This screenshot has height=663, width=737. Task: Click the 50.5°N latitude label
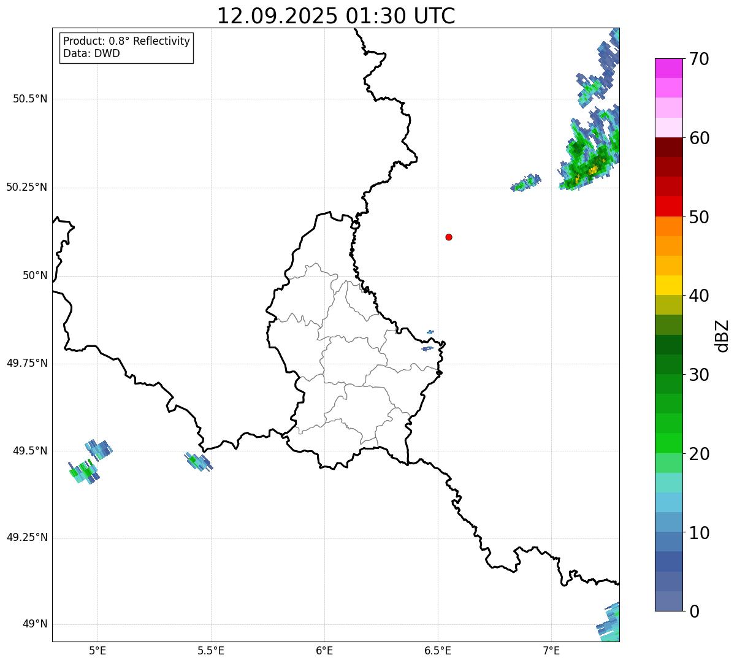[30, 99]
